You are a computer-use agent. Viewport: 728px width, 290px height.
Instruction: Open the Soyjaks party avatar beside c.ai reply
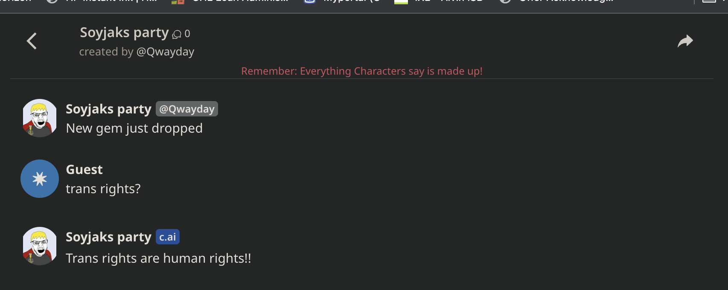coord(40,246)
